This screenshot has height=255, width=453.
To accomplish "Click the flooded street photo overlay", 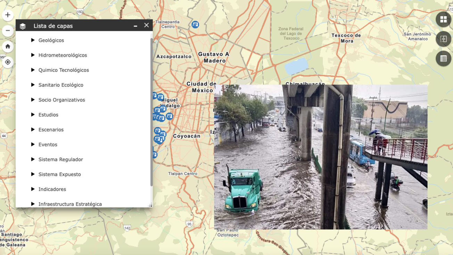I will (321, 157).
